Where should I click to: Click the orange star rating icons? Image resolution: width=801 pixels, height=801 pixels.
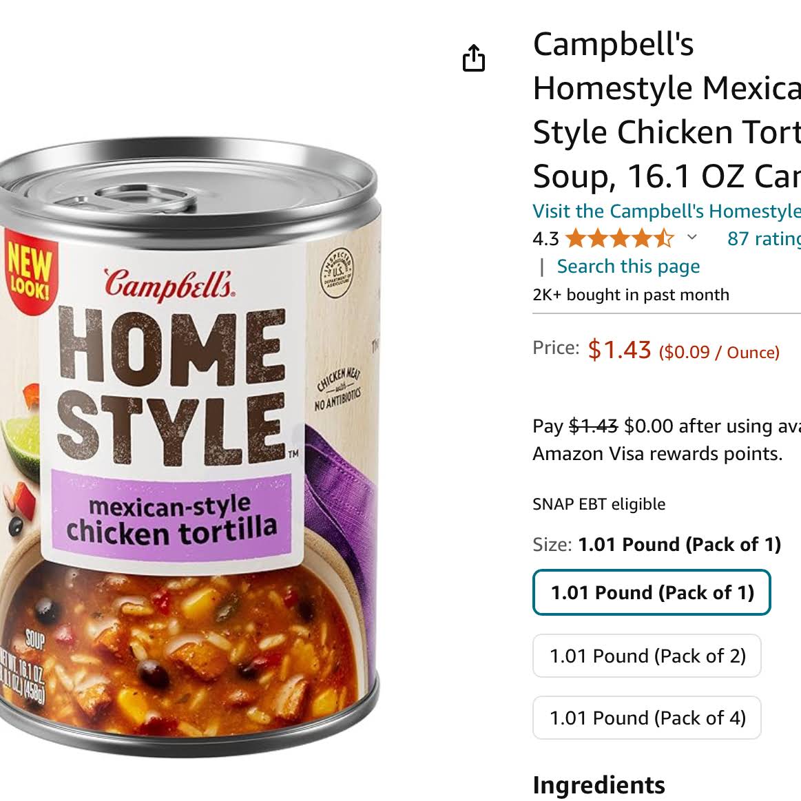coord(620,238)
